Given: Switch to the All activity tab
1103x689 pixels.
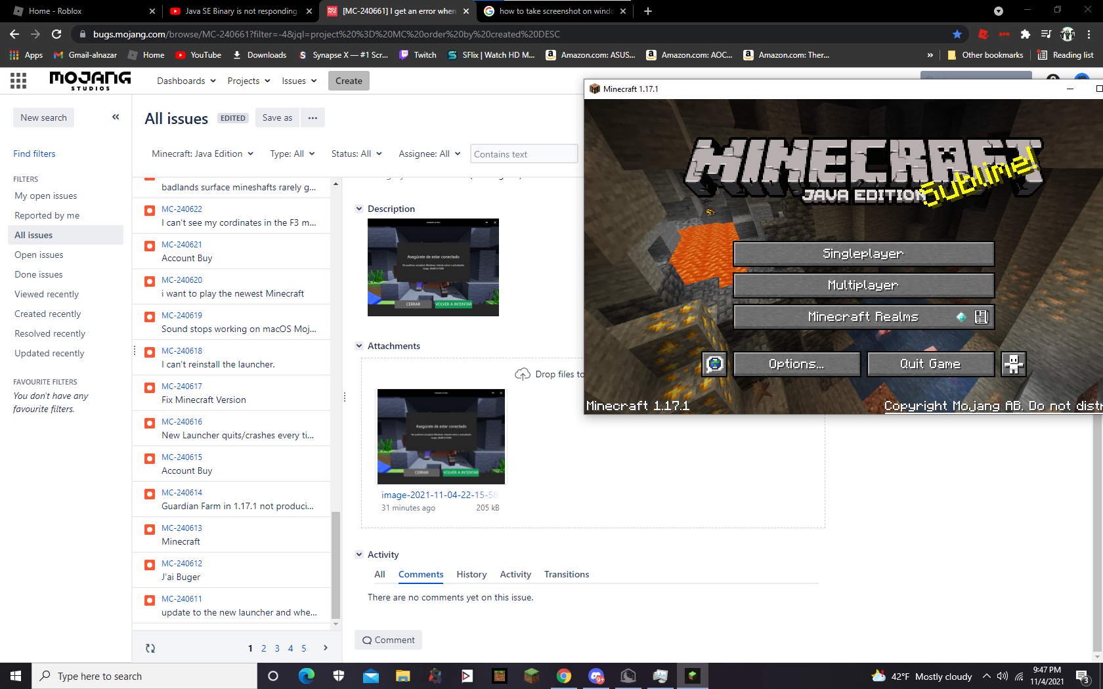Looking at the screenshot, I should pos(379,575).
